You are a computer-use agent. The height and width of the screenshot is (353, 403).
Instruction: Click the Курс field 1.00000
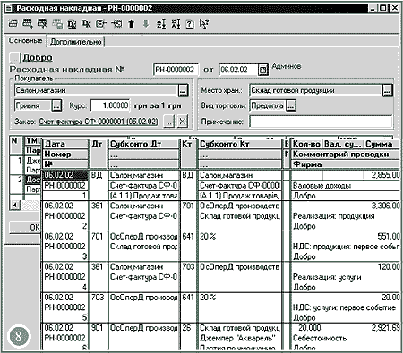[x=110, y=105]
